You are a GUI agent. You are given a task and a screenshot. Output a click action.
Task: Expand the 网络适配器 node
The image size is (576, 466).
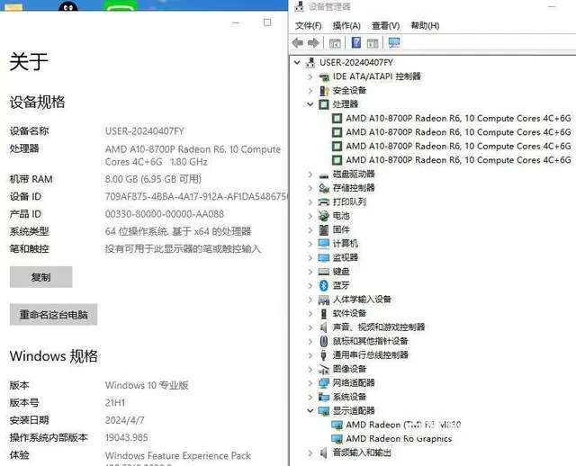[310, 383]
